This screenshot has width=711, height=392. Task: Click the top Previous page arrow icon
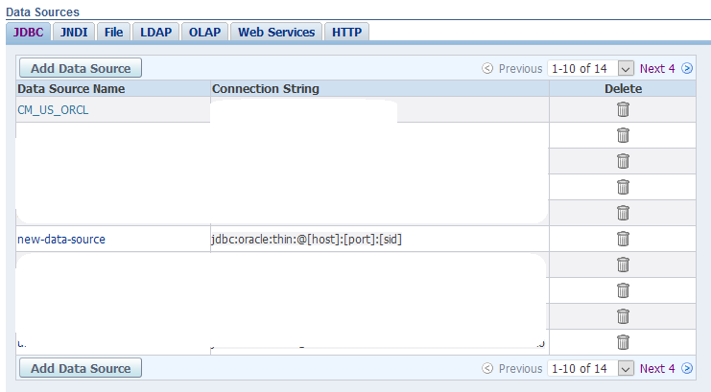tap(487, 68)
